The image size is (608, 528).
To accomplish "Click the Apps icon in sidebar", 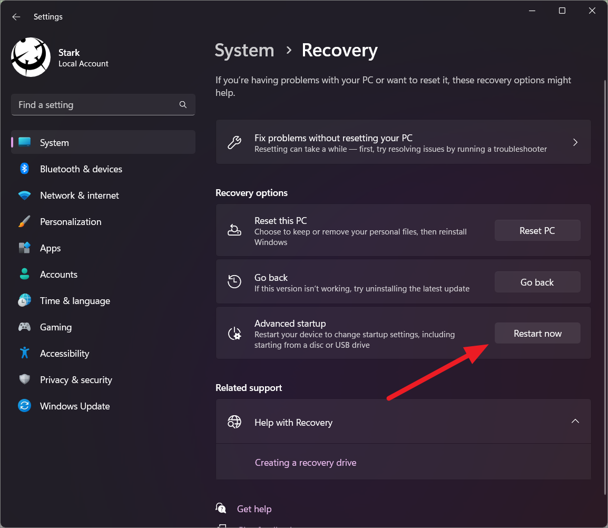I will tap(24, 248).
